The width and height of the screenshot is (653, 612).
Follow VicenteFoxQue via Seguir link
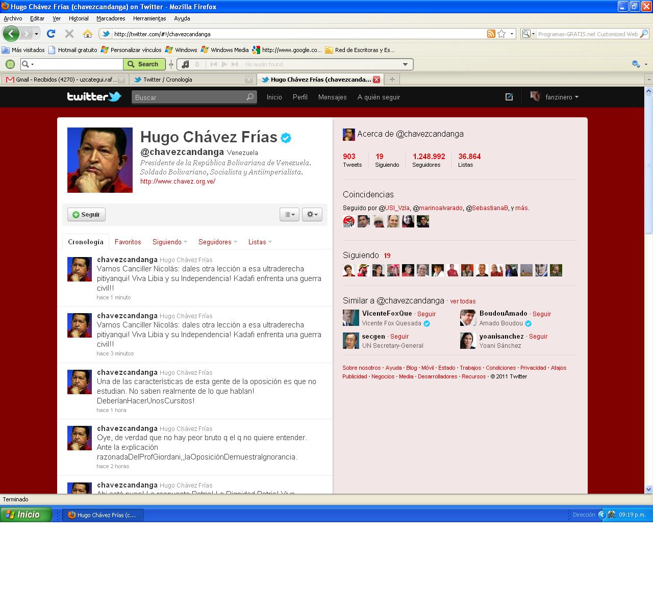click(426, 314)
